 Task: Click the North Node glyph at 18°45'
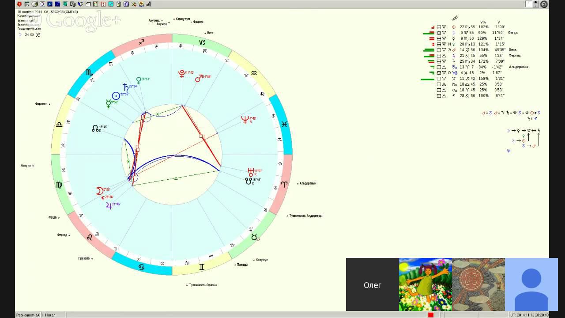tap(95, 128)
